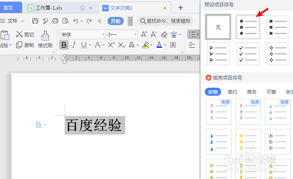Toggle bold formatting button

pyautogui.click(x=64, y=45)
